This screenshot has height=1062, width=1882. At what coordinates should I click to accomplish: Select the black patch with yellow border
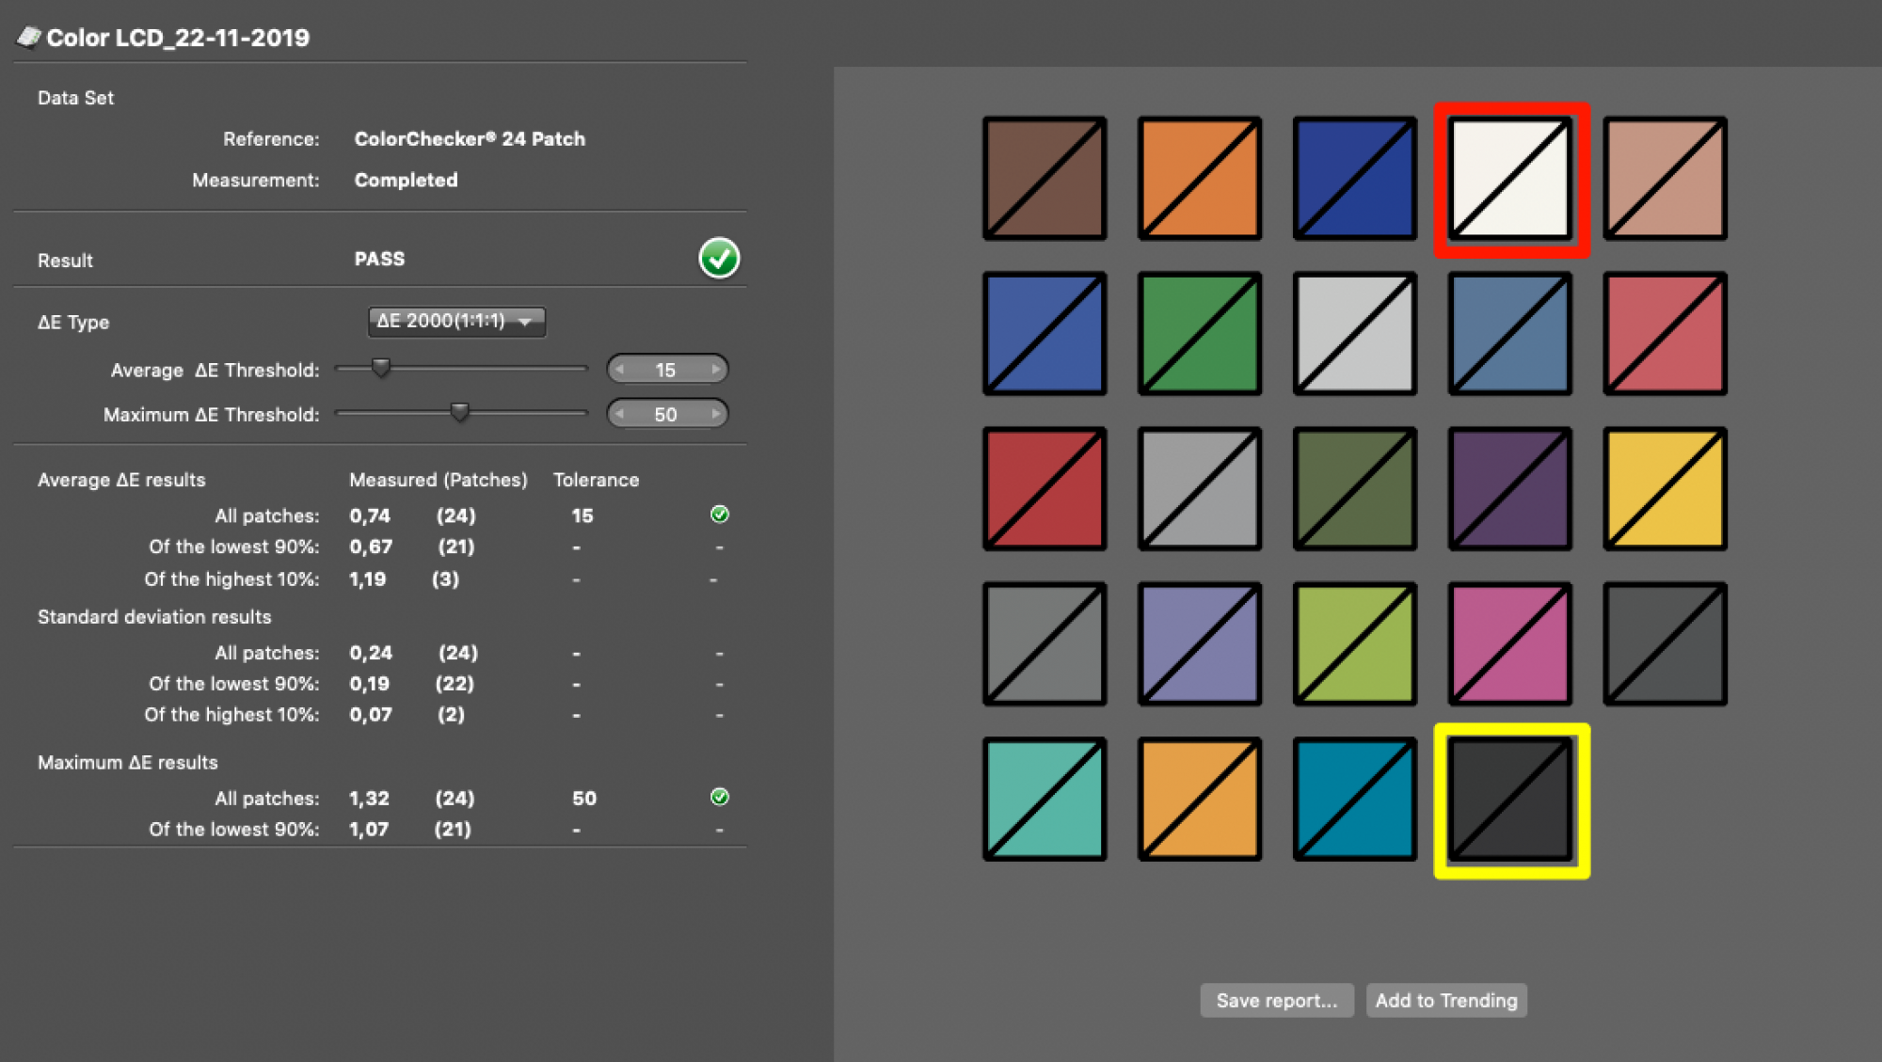tap(1510, 800)
